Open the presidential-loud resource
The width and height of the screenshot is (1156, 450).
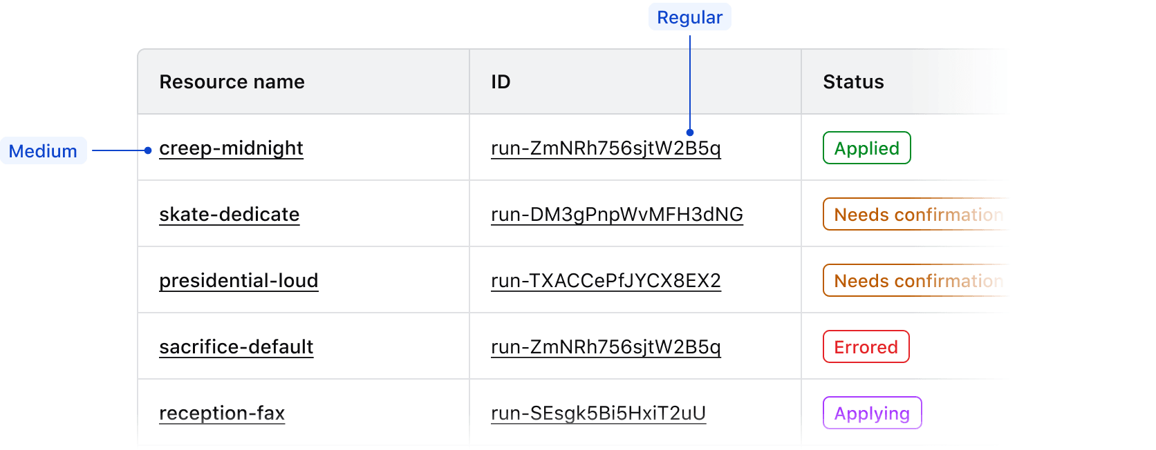pos(239,280)
